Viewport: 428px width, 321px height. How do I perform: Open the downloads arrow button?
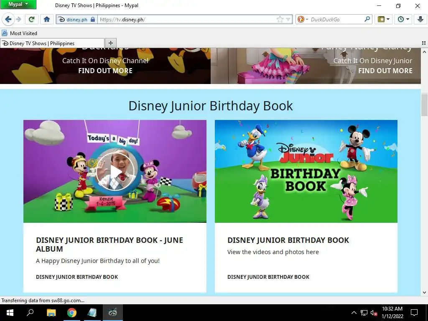click(x=420, y=19)
